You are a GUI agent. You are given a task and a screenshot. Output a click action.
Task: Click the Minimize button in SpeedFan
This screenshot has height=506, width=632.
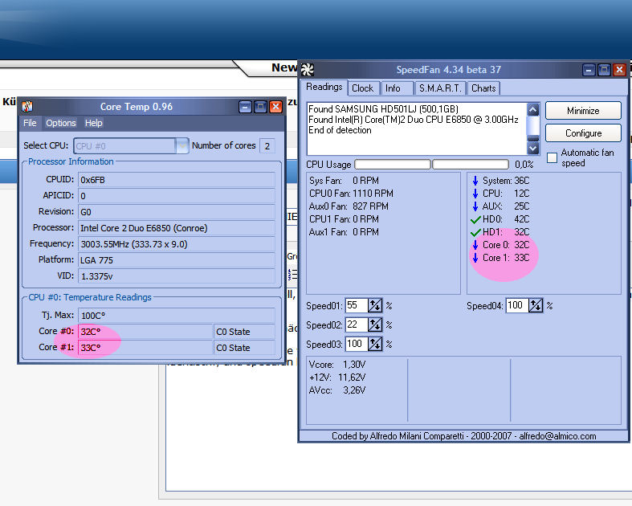pos(583,111)
